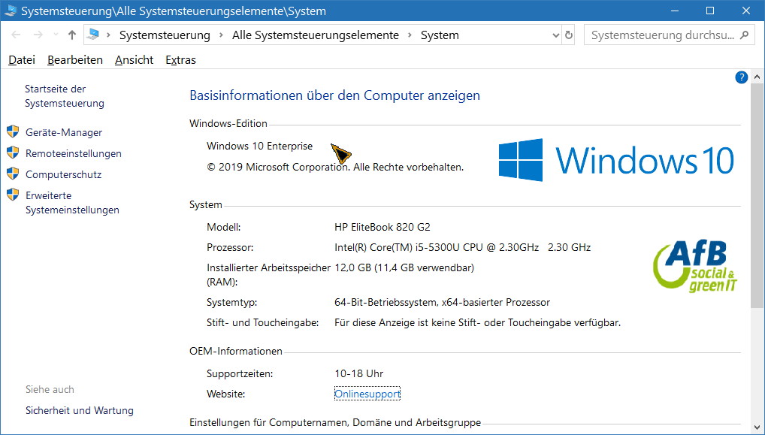Viewport: 765px width, 435px height.
Task: Open Remoteeinstellungen link
Action: pyautogui.click(x=73, y=153)
